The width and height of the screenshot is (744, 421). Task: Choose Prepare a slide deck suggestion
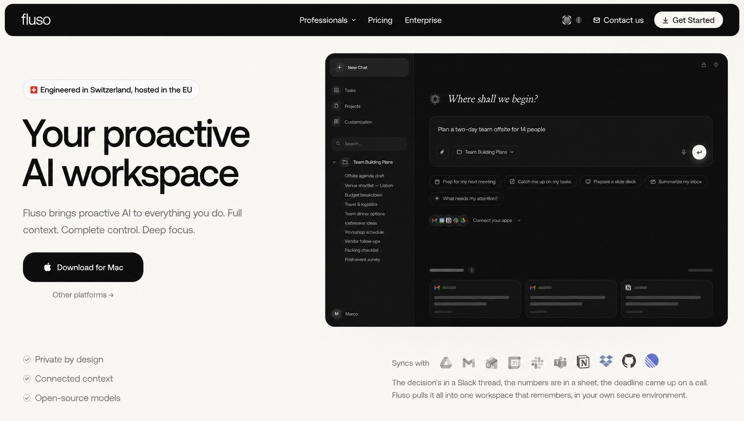(611, 182)
